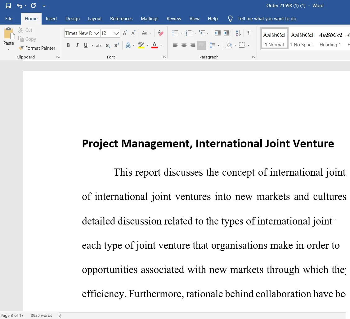
Task: Click the Cut button
Action: pyautogui.click(x=25, y=30)
